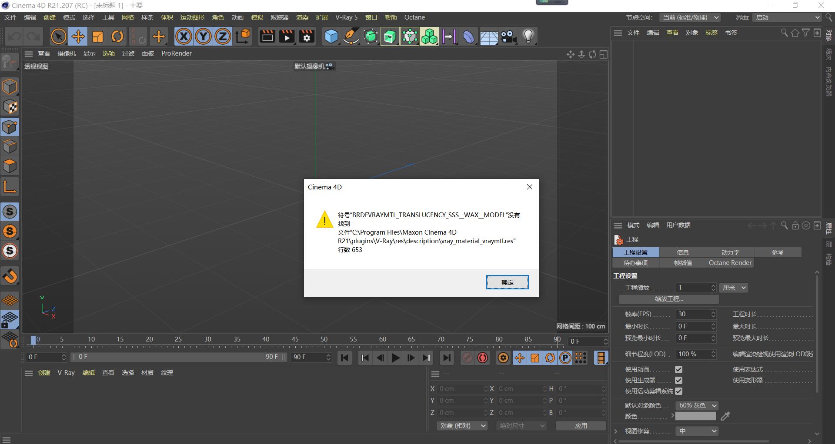Open the extrude generator icon

(x=390, y=36)
